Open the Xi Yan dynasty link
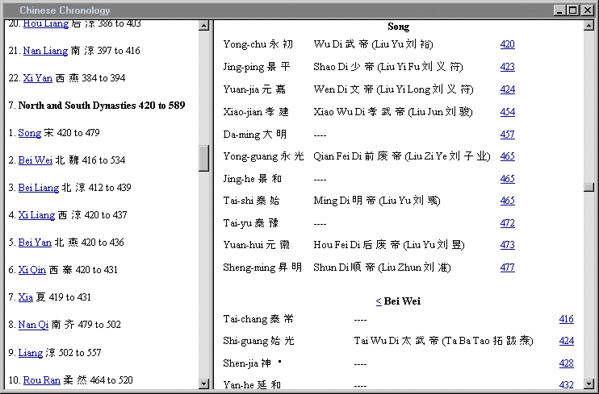 click(38, 78)
